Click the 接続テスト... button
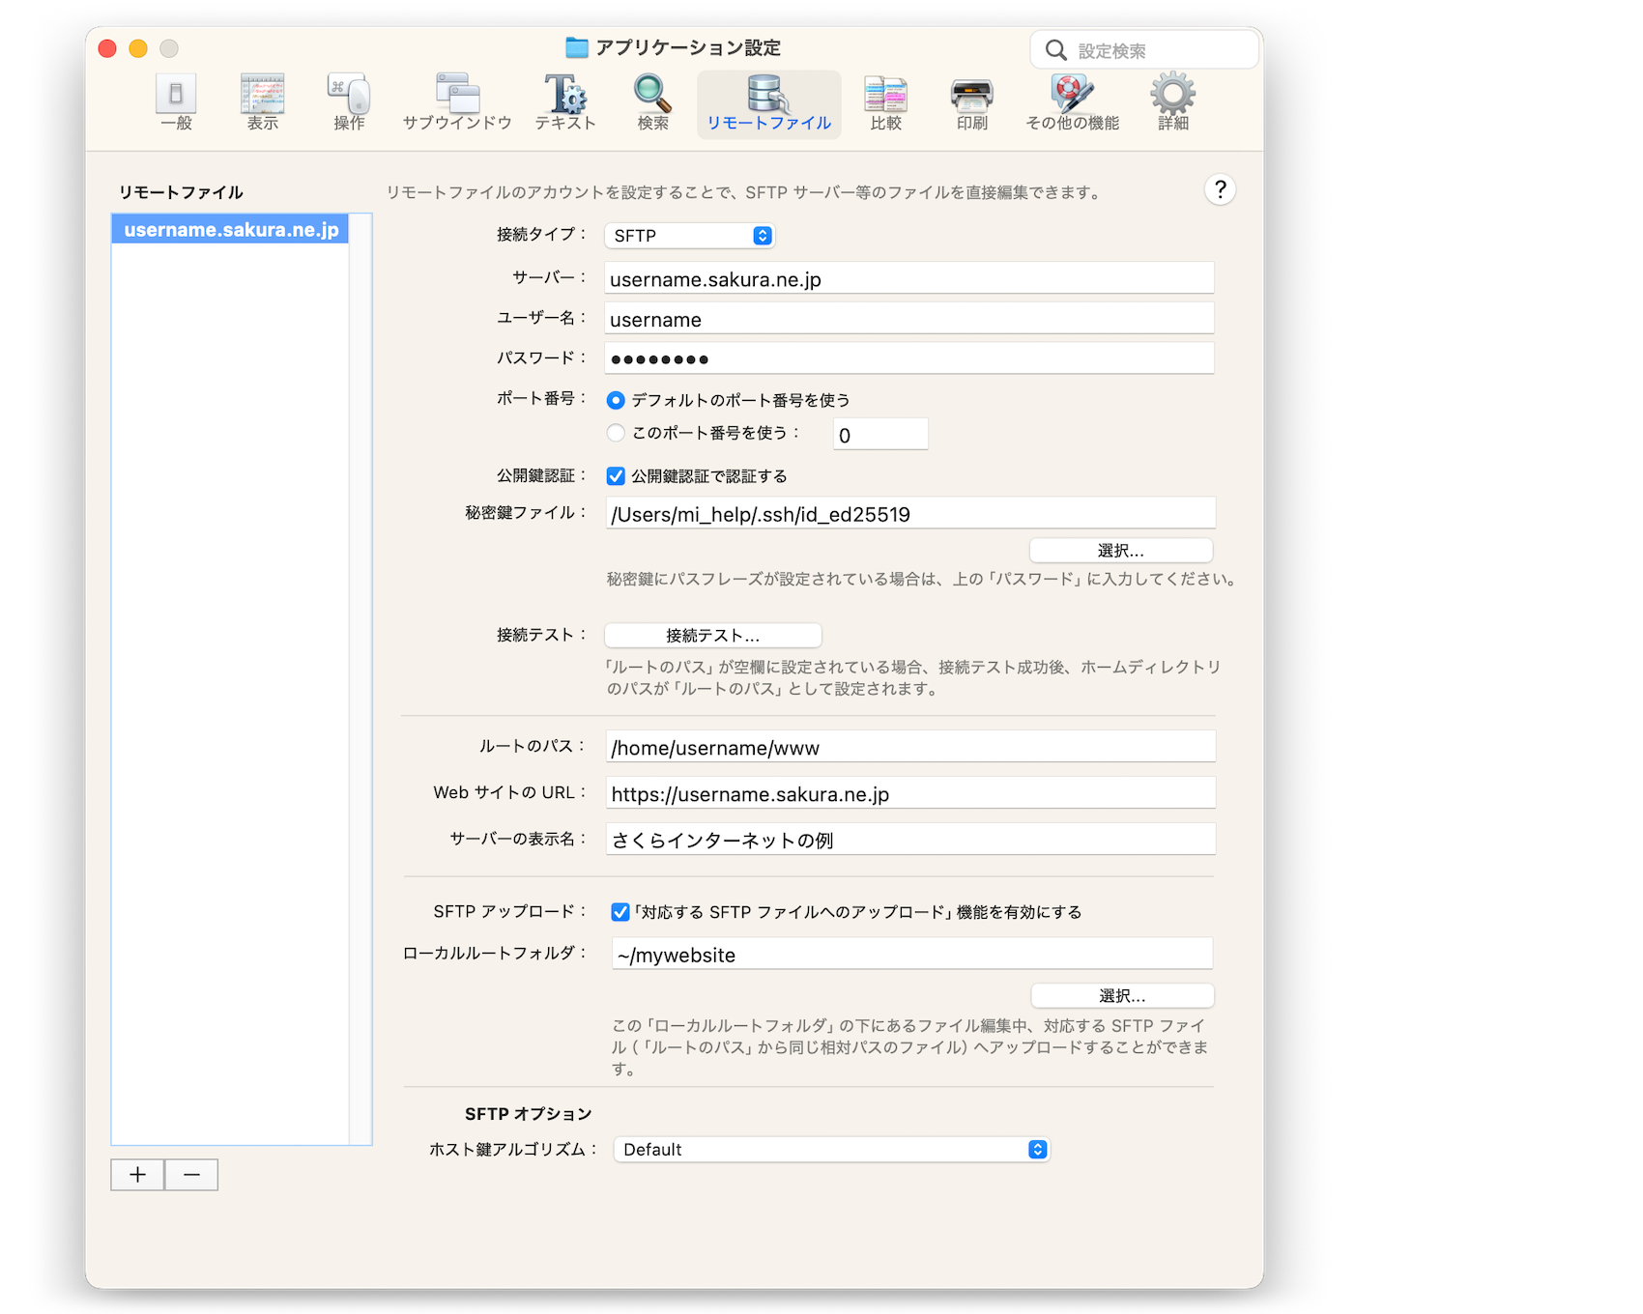 (x=712, y=636)
